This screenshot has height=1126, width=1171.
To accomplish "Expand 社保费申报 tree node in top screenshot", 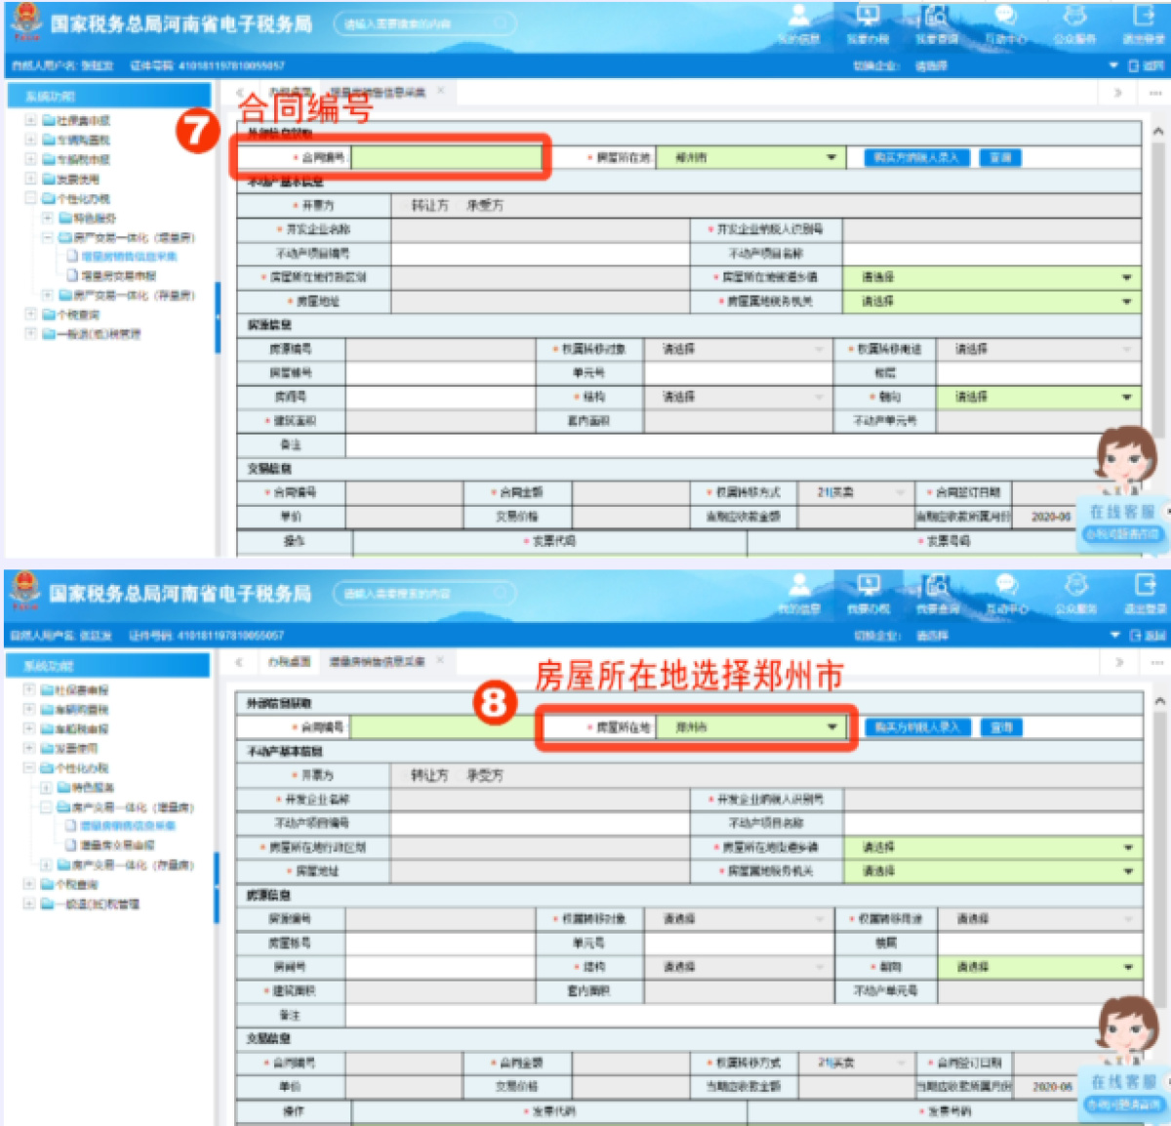I will pos(30,120).
